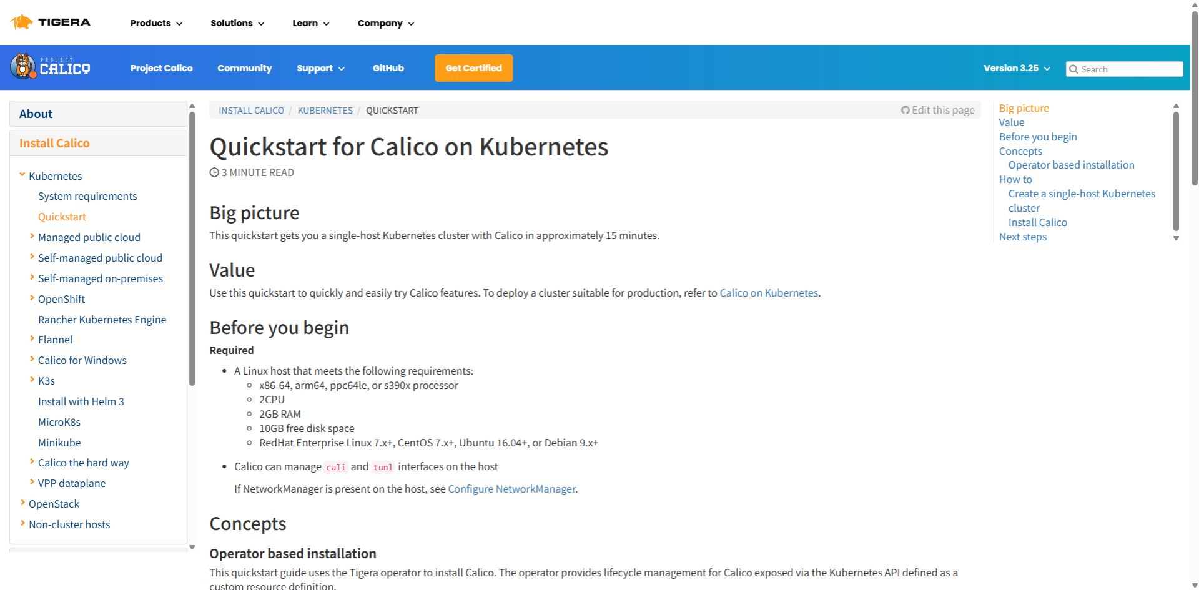Jump to Concepts in contents
This screenshot has height=590, width=1199.
coord(1020,151)
